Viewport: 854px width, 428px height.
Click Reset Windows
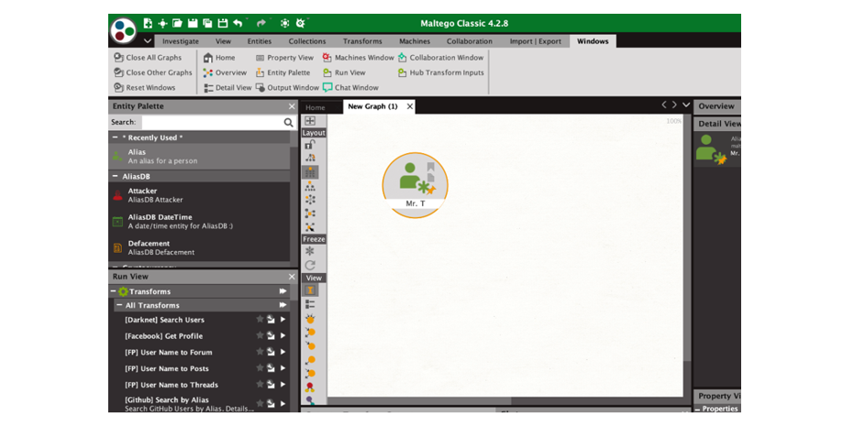(144, 88)
